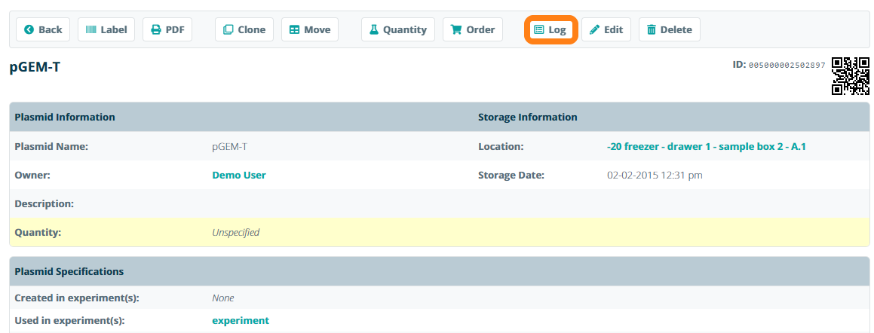Image resolution: width=874 pixels, height=333 pixels.
Task: Click the Plasmid Information section header
Action: coord(65,117)
